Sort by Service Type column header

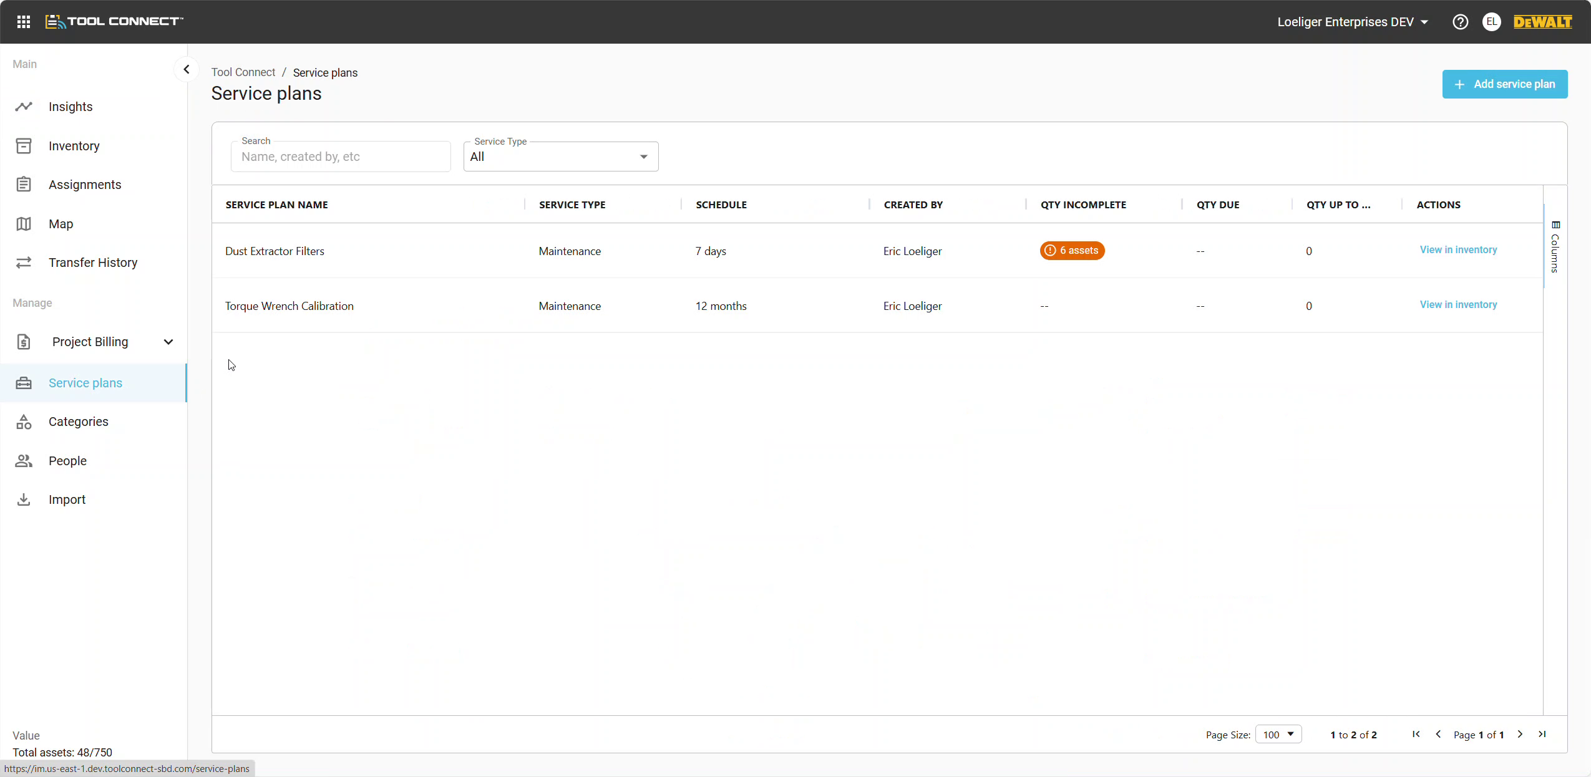point(572,205)
